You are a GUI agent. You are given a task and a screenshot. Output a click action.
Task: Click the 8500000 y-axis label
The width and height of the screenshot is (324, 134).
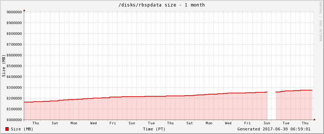14,66
